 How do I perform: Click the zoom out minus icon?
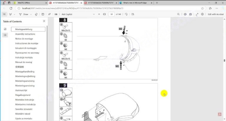click(94, 14)
